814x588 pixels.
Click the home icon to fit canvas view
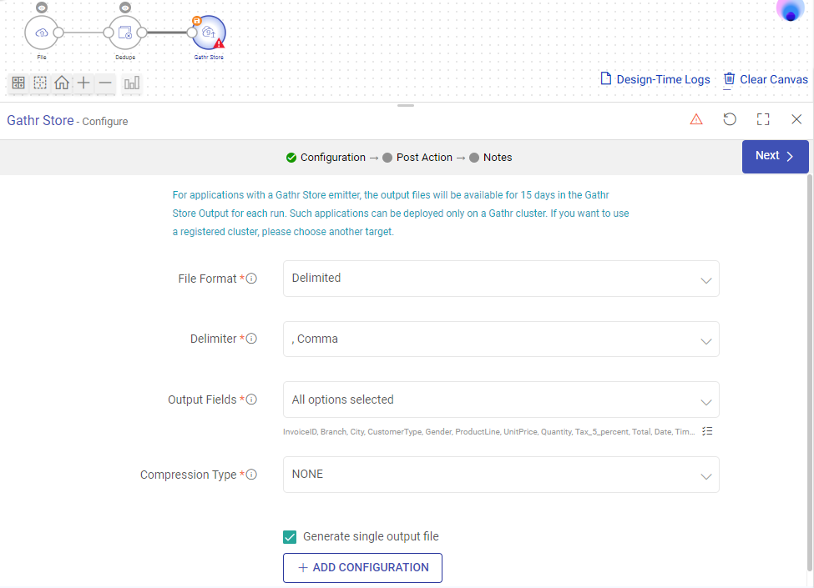point(61,83)
